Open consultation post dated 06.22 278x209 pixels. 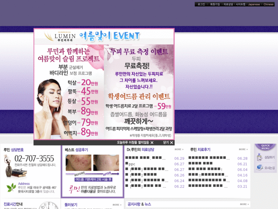[146, 186]
